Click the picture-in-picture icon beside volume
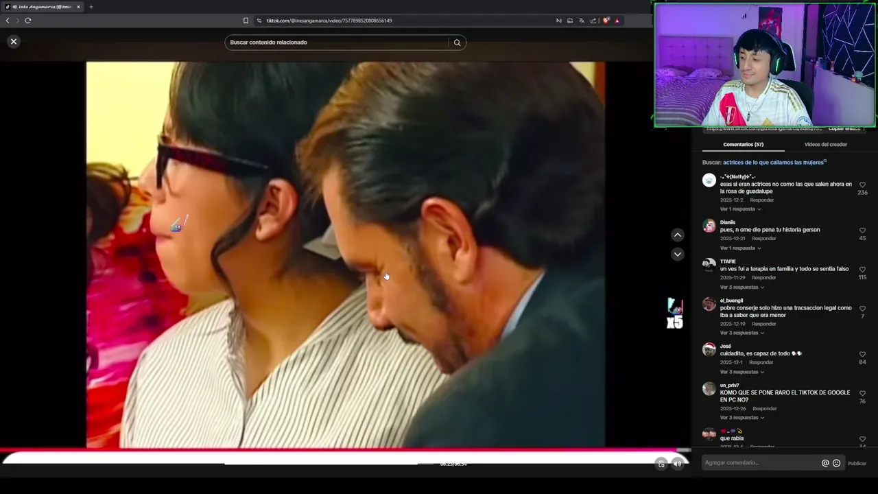This screenshot has width=878, height=494. pos(661,464)
